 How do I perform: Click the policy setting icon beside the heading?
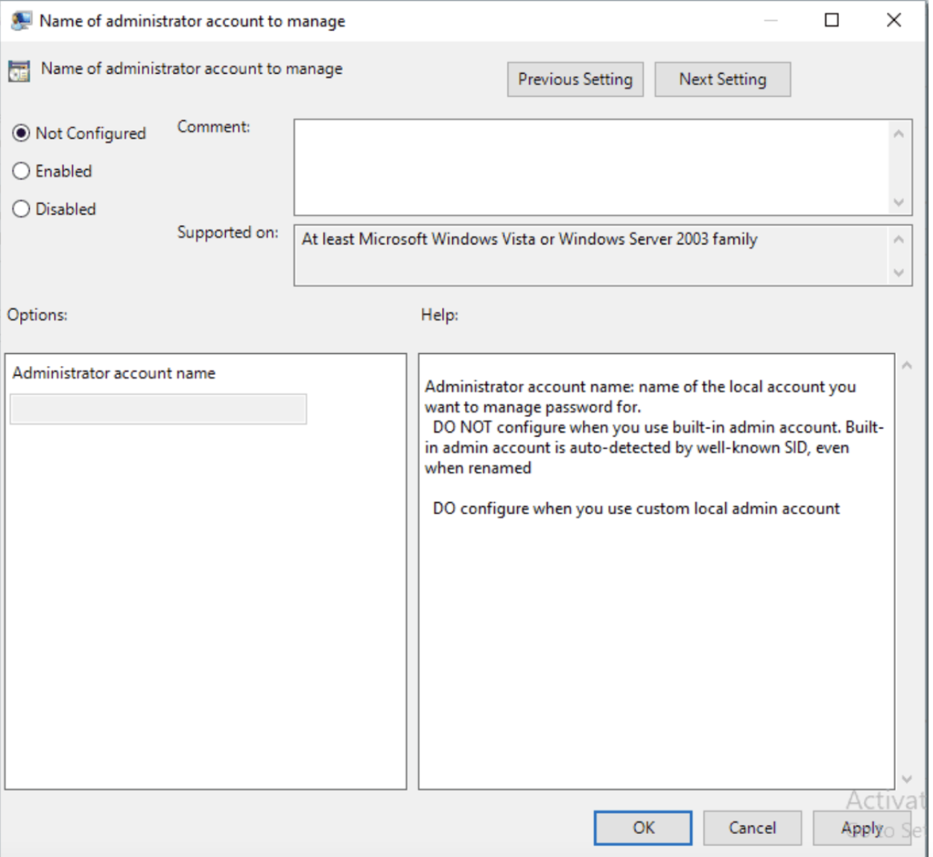(19, 69)
